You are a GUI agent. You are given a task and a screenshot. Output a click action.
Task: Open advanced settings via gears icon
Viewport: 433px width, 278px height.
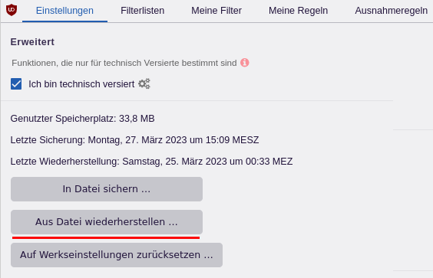click(144, 83)
